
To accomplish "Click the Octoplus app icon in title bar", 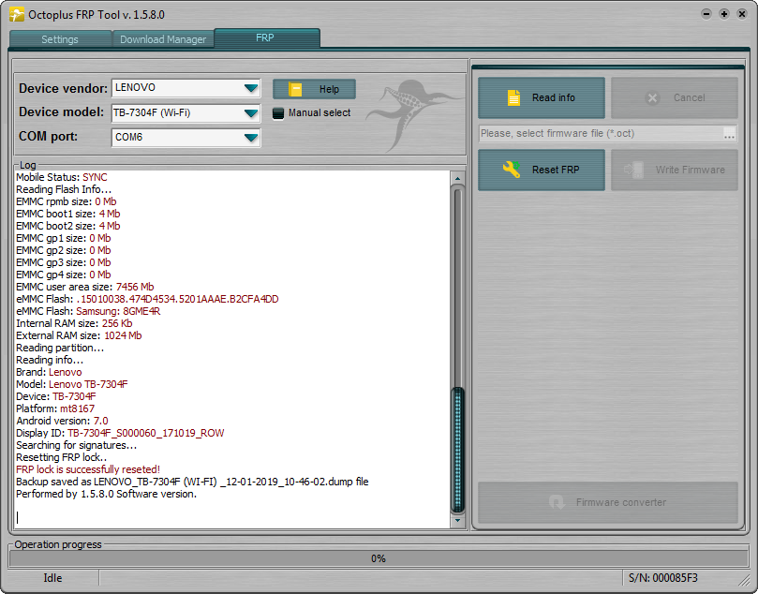I will (17, 14).
